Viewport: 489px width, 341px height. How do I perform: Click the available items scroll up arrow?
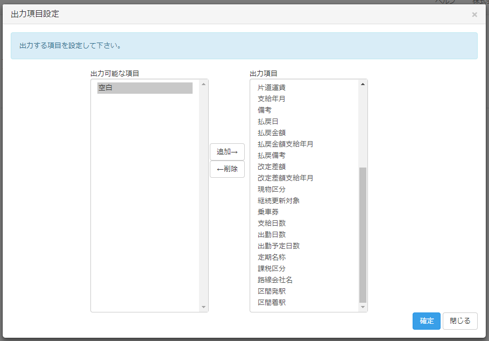pos(203,84)
